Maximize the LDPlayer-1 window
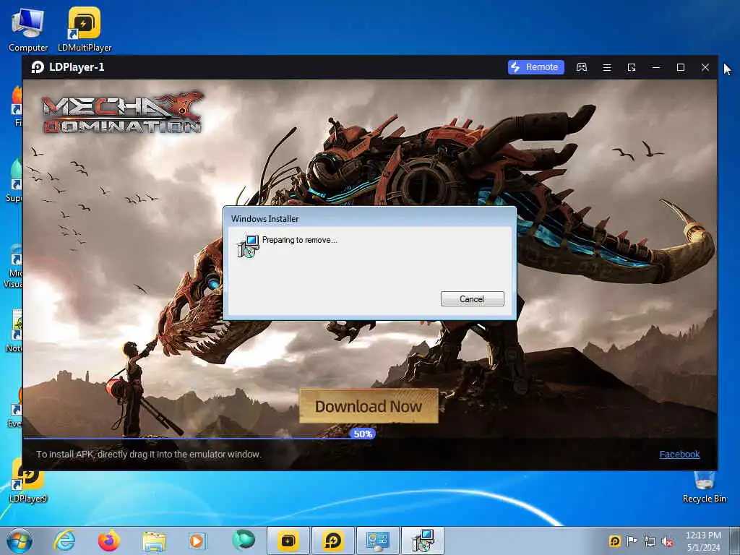Image resolution: width=740 pixels, height=555 pixels. pyautogui.click(x=681, y=67)
